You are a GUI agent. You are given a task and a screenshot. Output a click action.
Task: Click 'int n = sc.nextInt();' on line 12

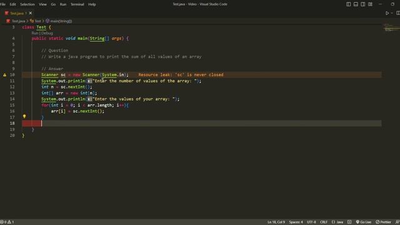(x=67, y=87)
